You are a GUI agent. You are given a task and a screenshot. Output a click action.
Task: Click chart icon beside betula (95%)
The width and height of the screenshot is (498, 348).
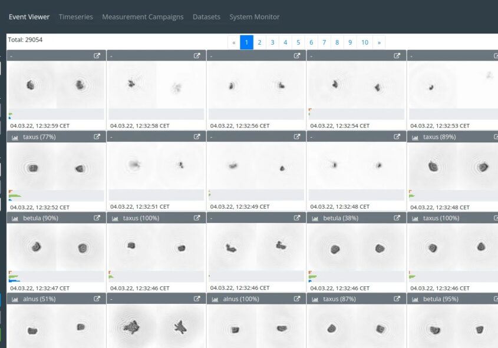[415, 299]
